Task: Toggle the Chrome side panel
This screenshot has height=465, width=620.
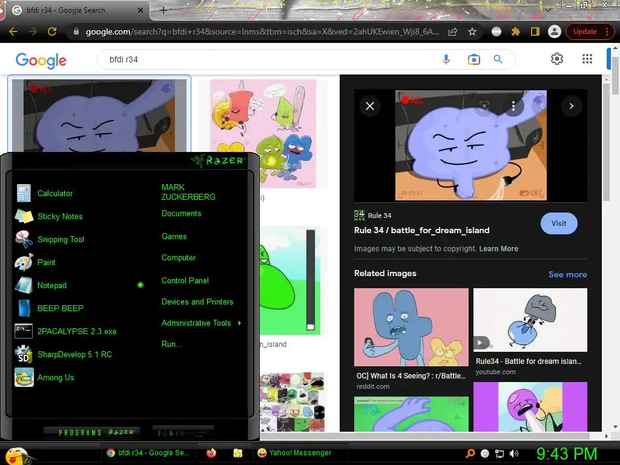Action: coord(535,31)
